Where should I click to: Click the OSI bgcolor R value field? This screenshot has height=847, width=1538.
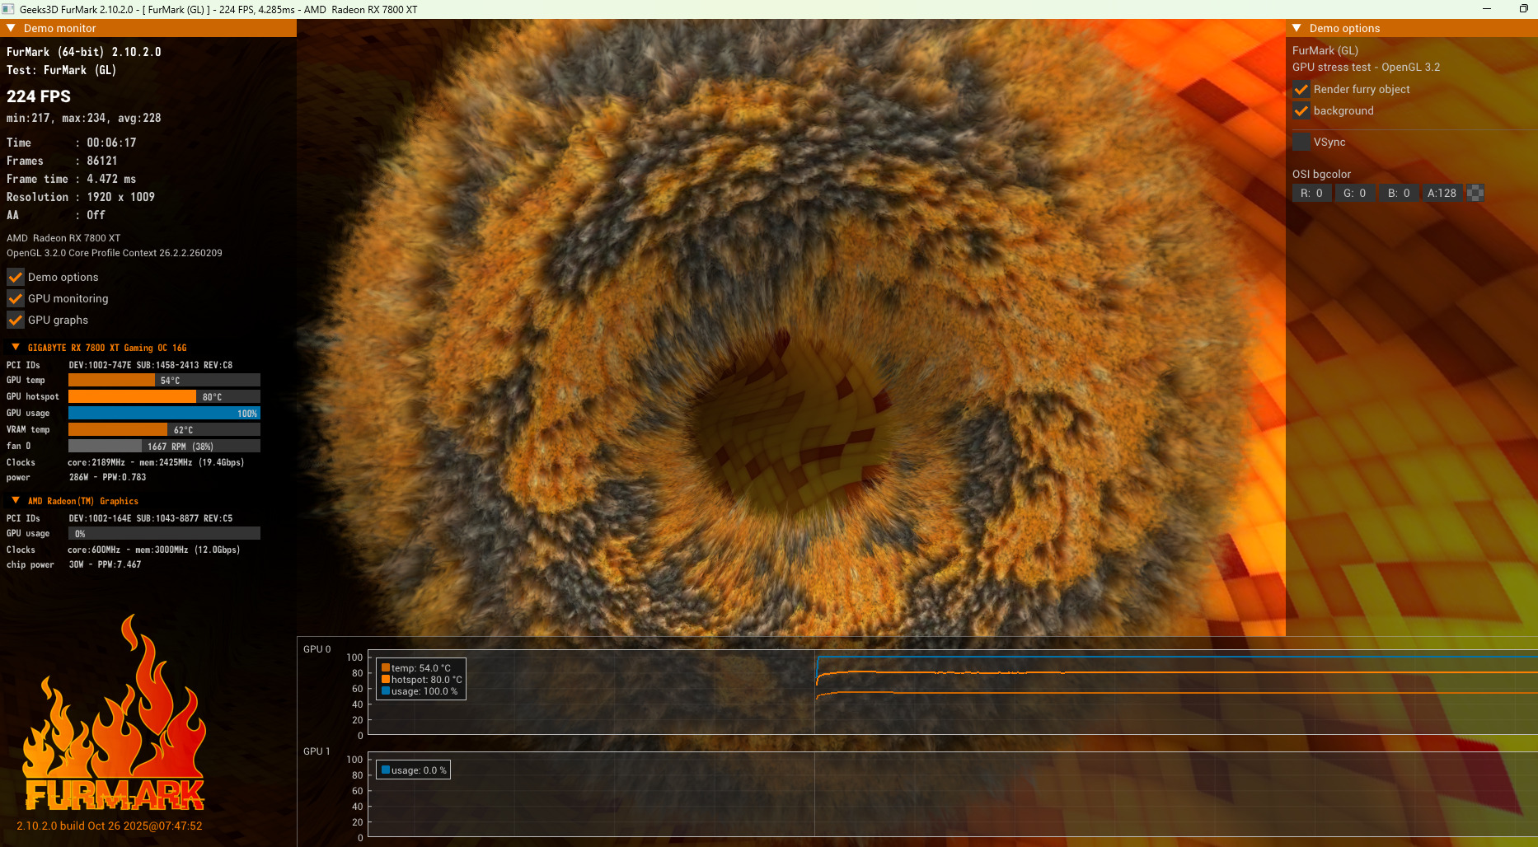pos(1311,193)
